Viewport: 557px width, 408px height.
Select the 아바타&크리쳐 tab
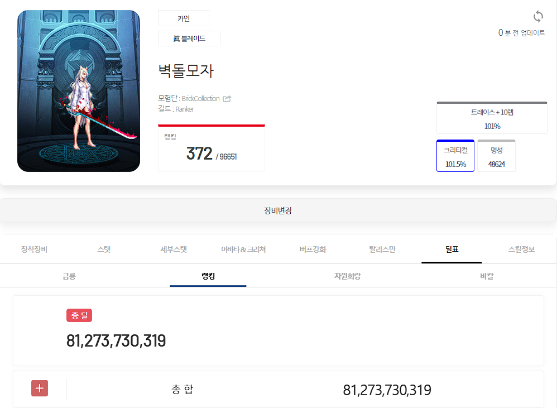click(243, 249)
